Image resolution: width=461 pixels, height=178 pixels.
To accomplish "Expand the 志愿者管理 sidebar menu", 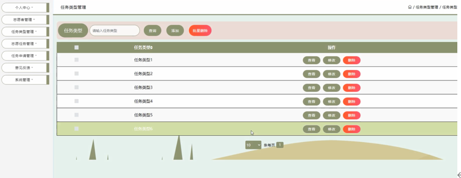I will (24, 20).
